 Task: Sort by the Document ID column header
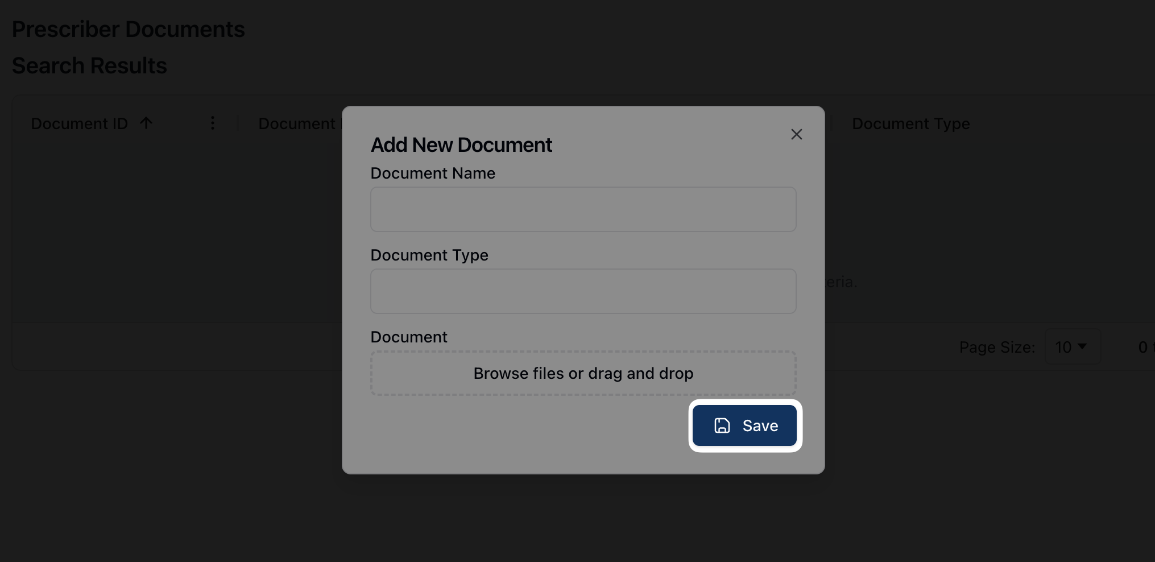pos(80,123)
